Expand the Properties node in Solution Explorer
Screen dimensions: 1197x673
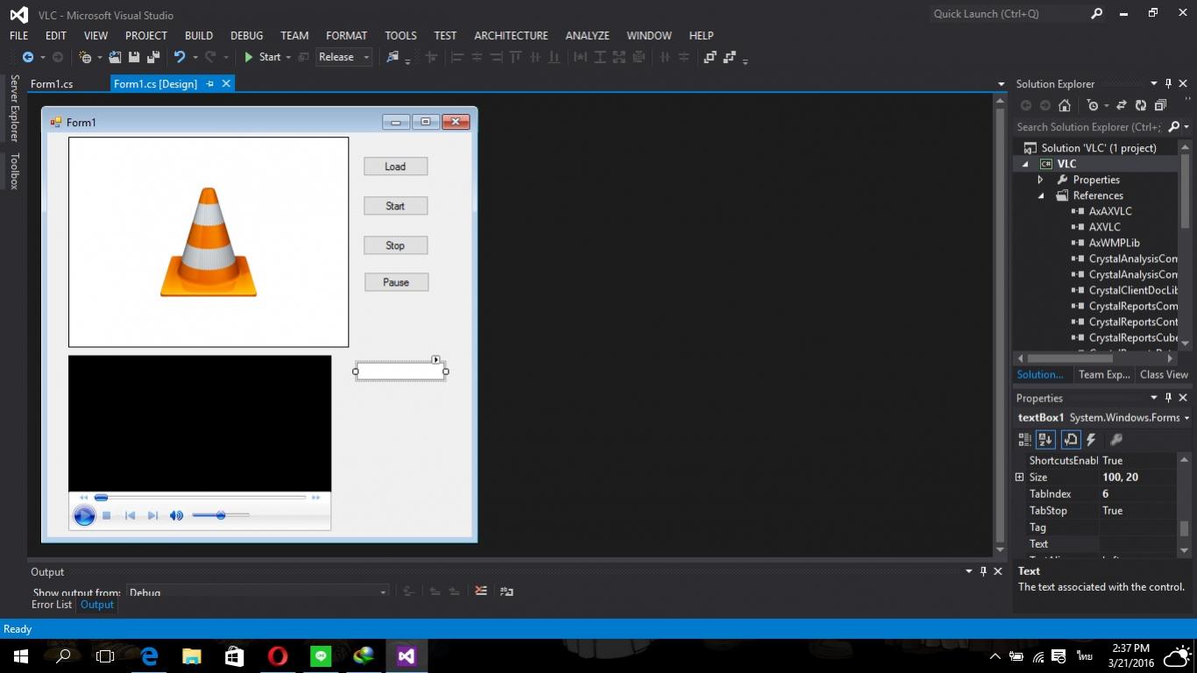tap(1040, 180)
